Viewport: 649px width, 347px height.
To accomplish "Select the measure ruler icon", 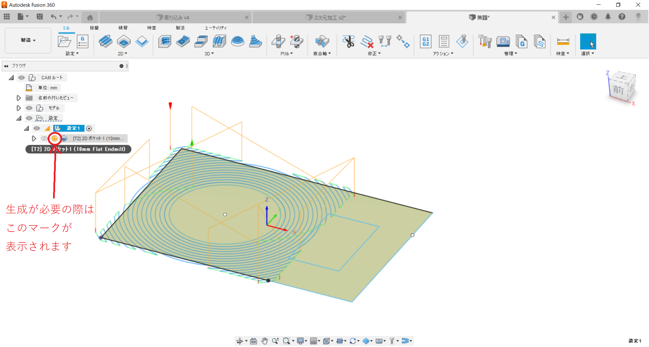I will 563,42.
